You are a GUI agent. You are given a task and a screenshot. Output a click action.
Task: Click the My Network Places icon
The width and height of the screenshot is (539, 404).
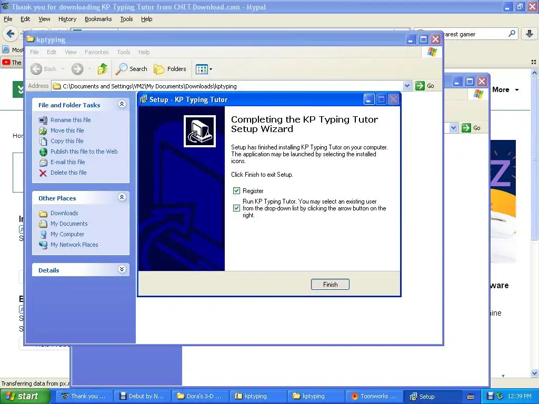click(43, 245)
